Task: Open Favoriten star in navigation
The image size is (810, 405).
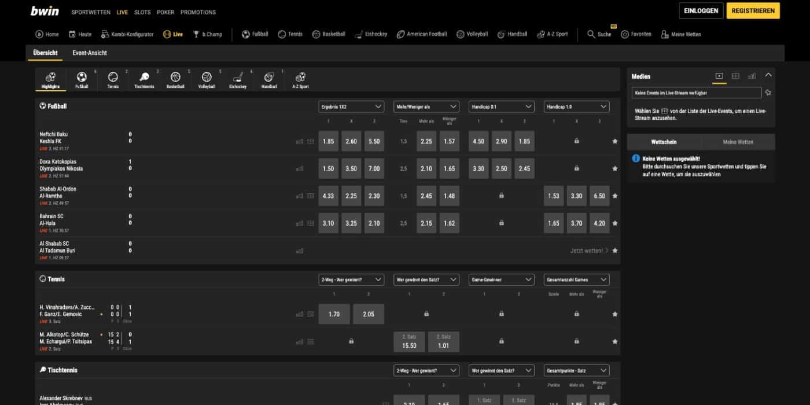Action: 636,34
